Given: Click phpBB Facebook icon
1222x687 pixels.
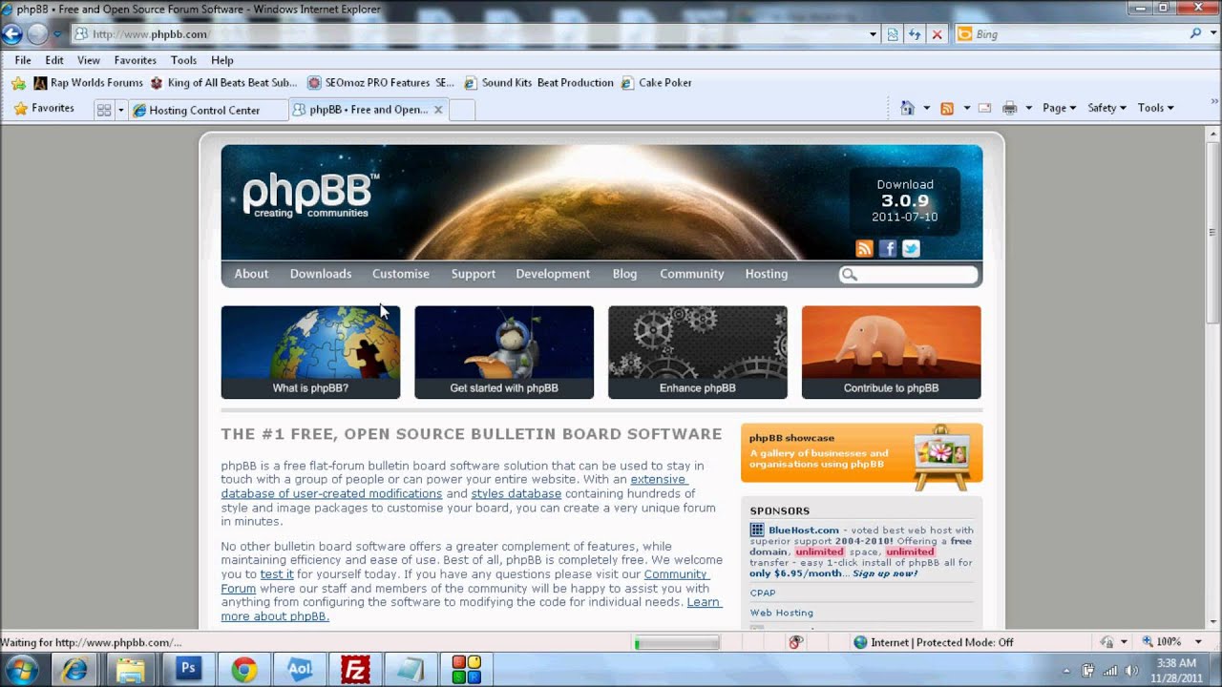Looking at the screenshot, I should (888, 248).
